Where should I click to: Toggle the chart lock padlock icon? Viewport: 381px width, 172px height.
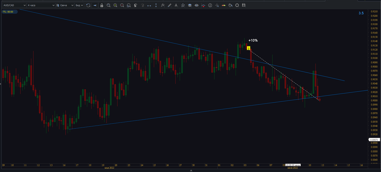[102, 5]
